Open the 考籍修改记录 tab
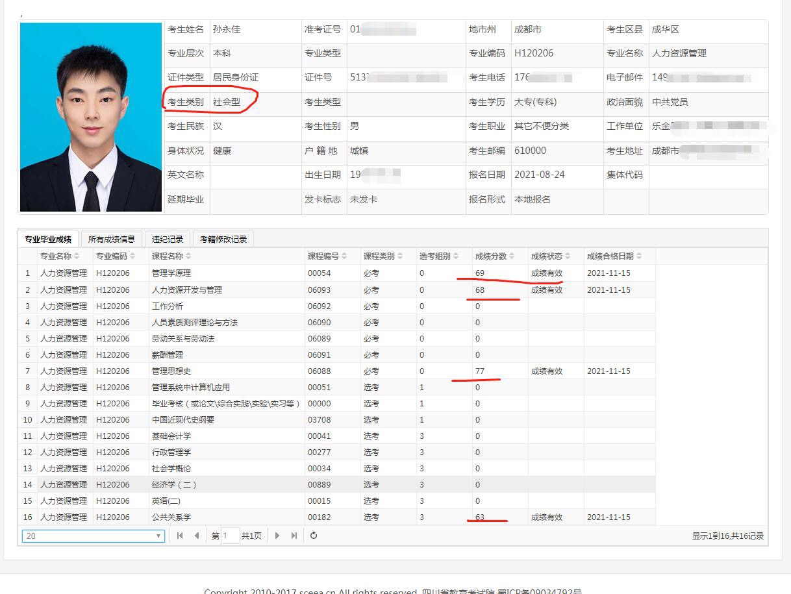This screenshot has width=791, height=594. (x=223, y=239)
